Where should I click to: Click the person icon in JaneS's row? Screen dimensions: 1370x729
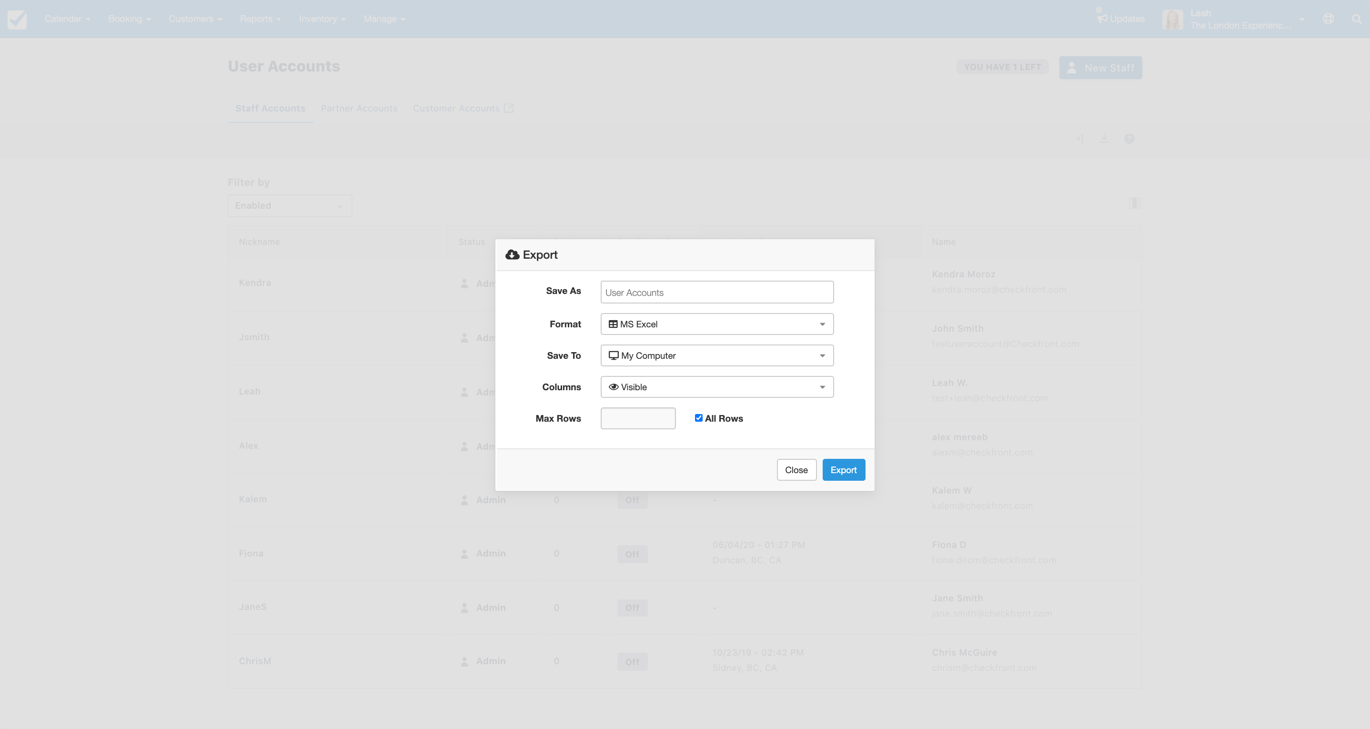[x=464, y=607]
